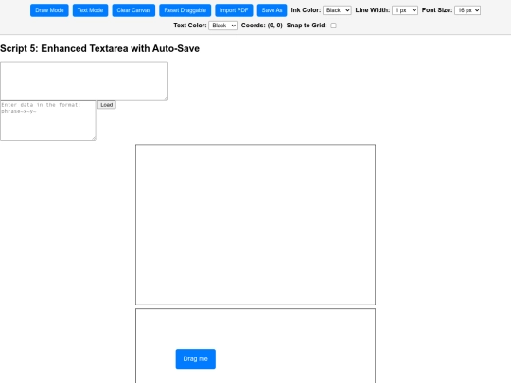Click the auto-save textarea resize handle
Image resolution: width=511 pixels, height=383 pixels.
point(166,98)
